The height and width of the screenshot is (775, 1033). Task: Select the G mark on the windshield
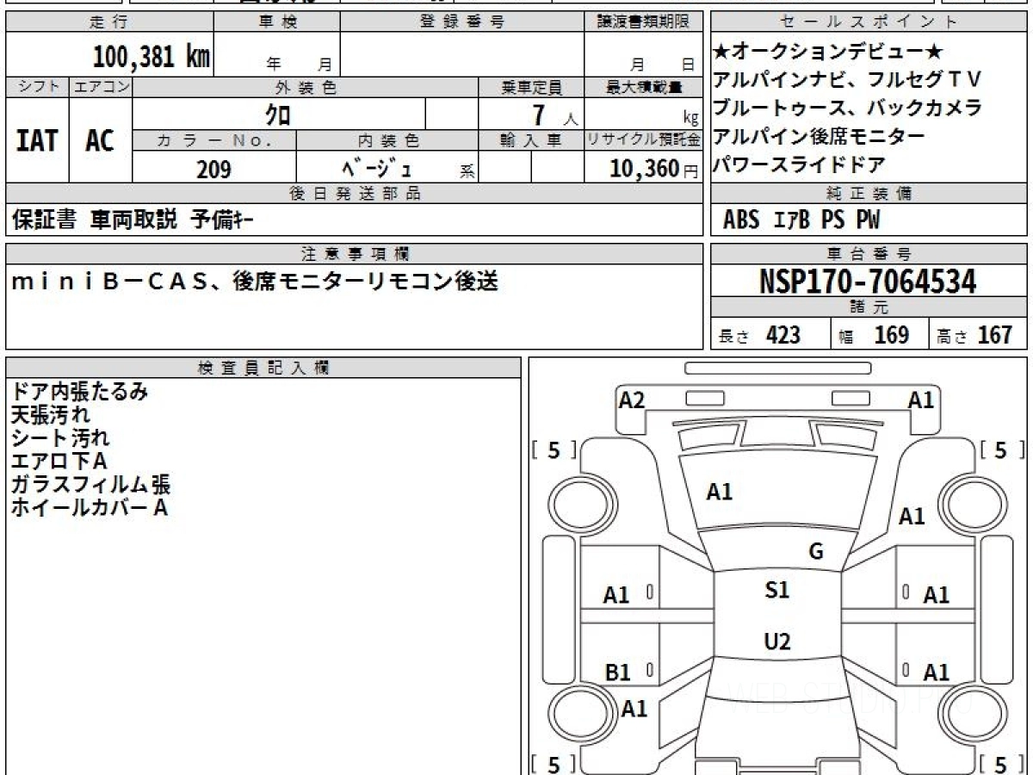816,552
